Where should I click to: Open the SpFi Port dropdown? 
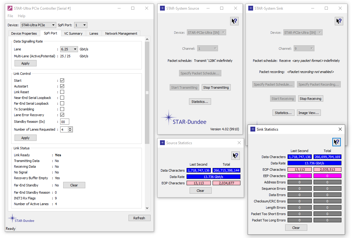(x=81, y=25)
